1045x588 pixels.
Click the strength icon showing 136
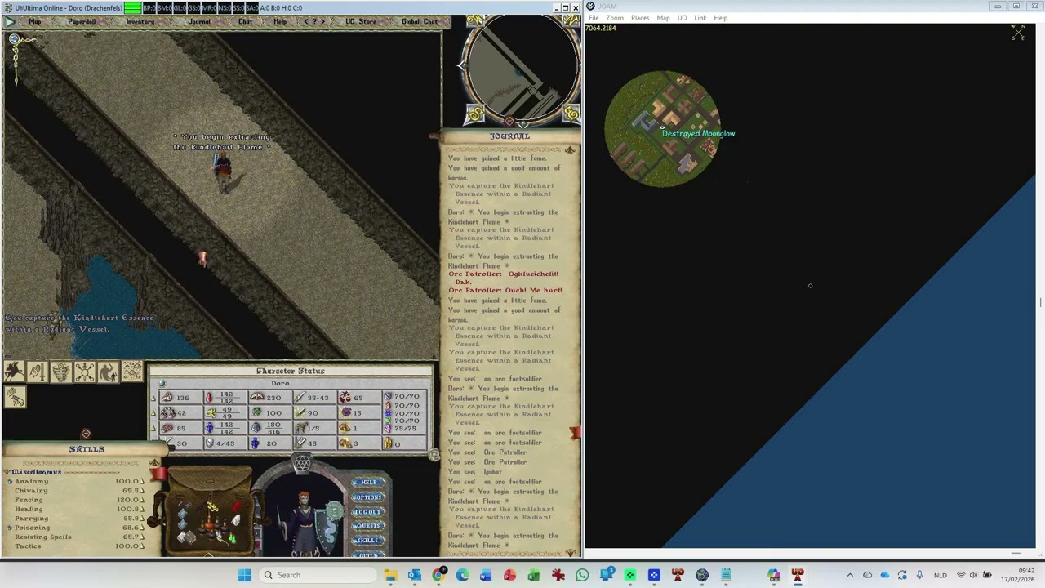(x=167, y=398)
